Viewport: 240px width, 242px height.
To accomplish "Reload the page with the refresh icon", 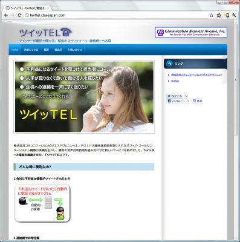I will point(19,15).
